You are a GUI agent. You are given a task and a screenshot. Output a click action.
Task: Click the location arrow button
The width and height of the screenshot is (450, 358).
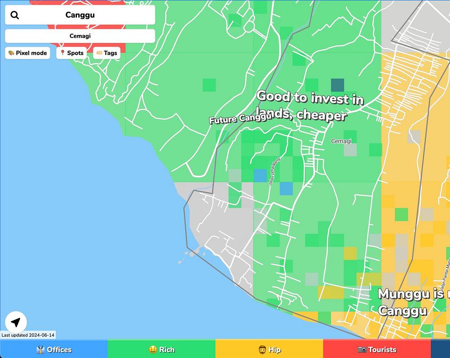pyautogui.click(x=16, y=322)
